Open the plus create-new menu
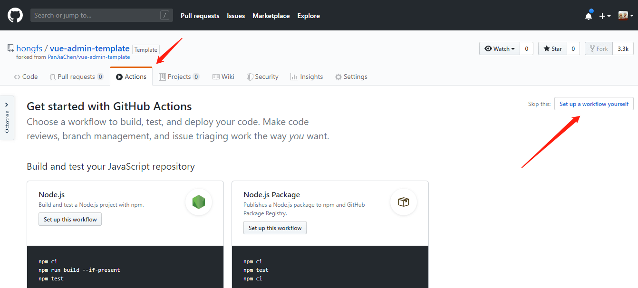The height and width of the screenshot is (288, 638). [x=605, y=16]
